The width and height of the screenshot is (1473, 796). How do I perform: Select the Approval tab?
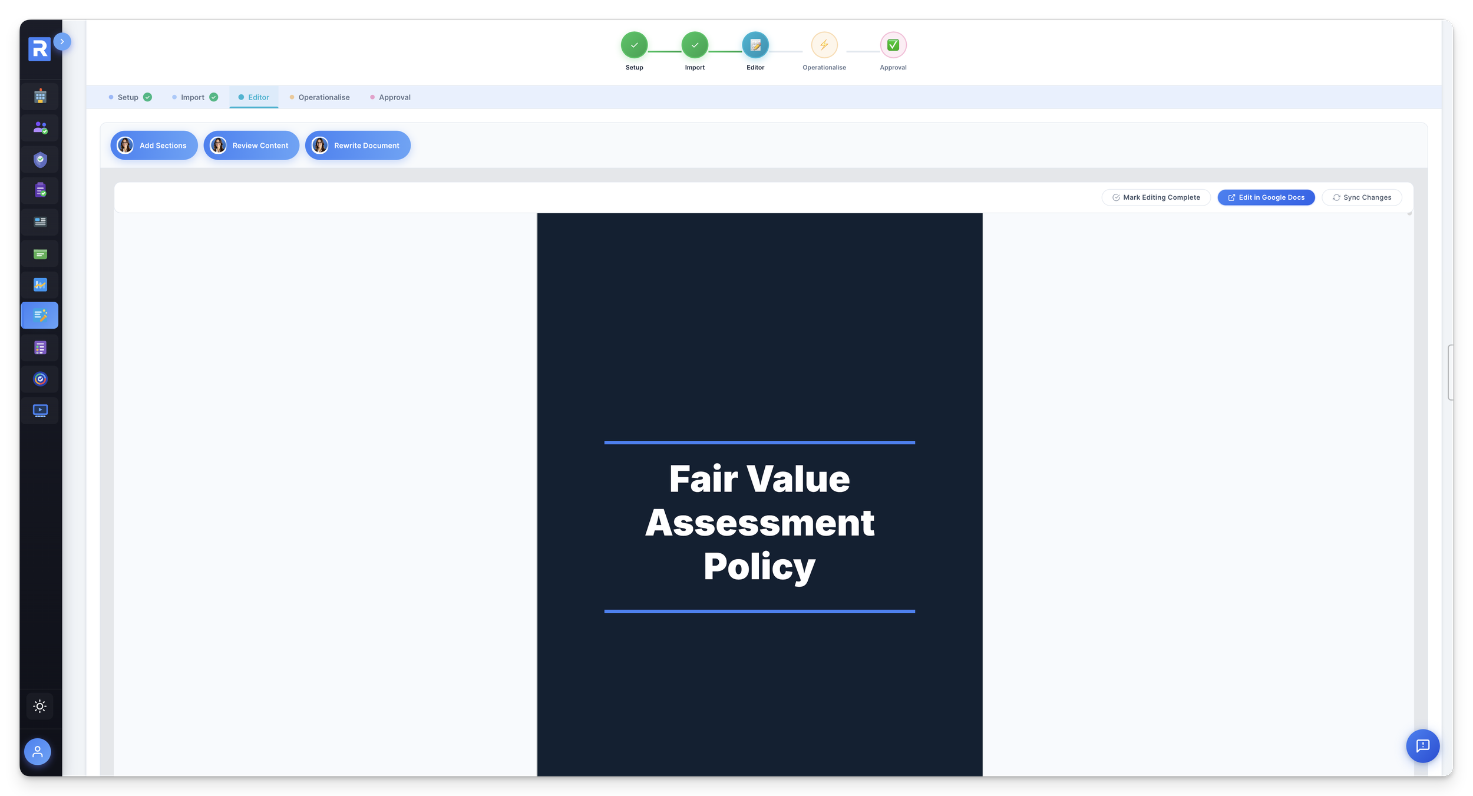coord(395,97)
